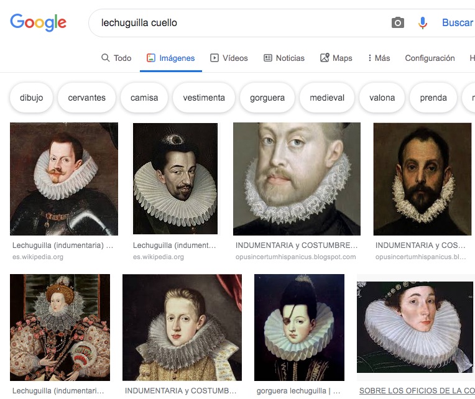Select the gorguera filter chip
The width and height of the screenshot is (475, 399).
[x=267, y=98]
